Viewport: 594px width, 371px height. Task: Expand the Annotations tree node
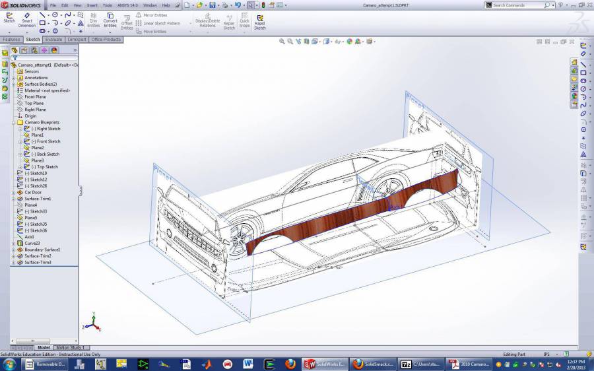(14, 78)
